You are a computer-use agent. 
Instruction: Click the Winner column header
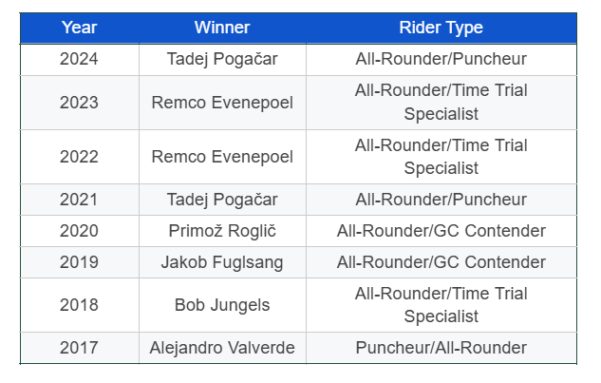(222, 28)
